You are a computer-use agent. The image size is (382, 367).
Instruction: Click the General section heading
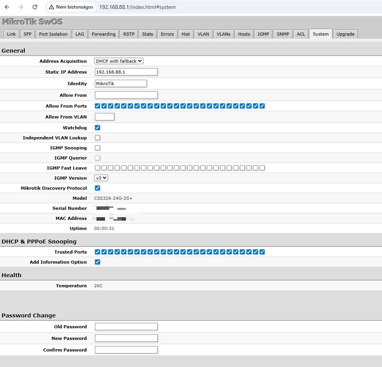click(14, 51)
